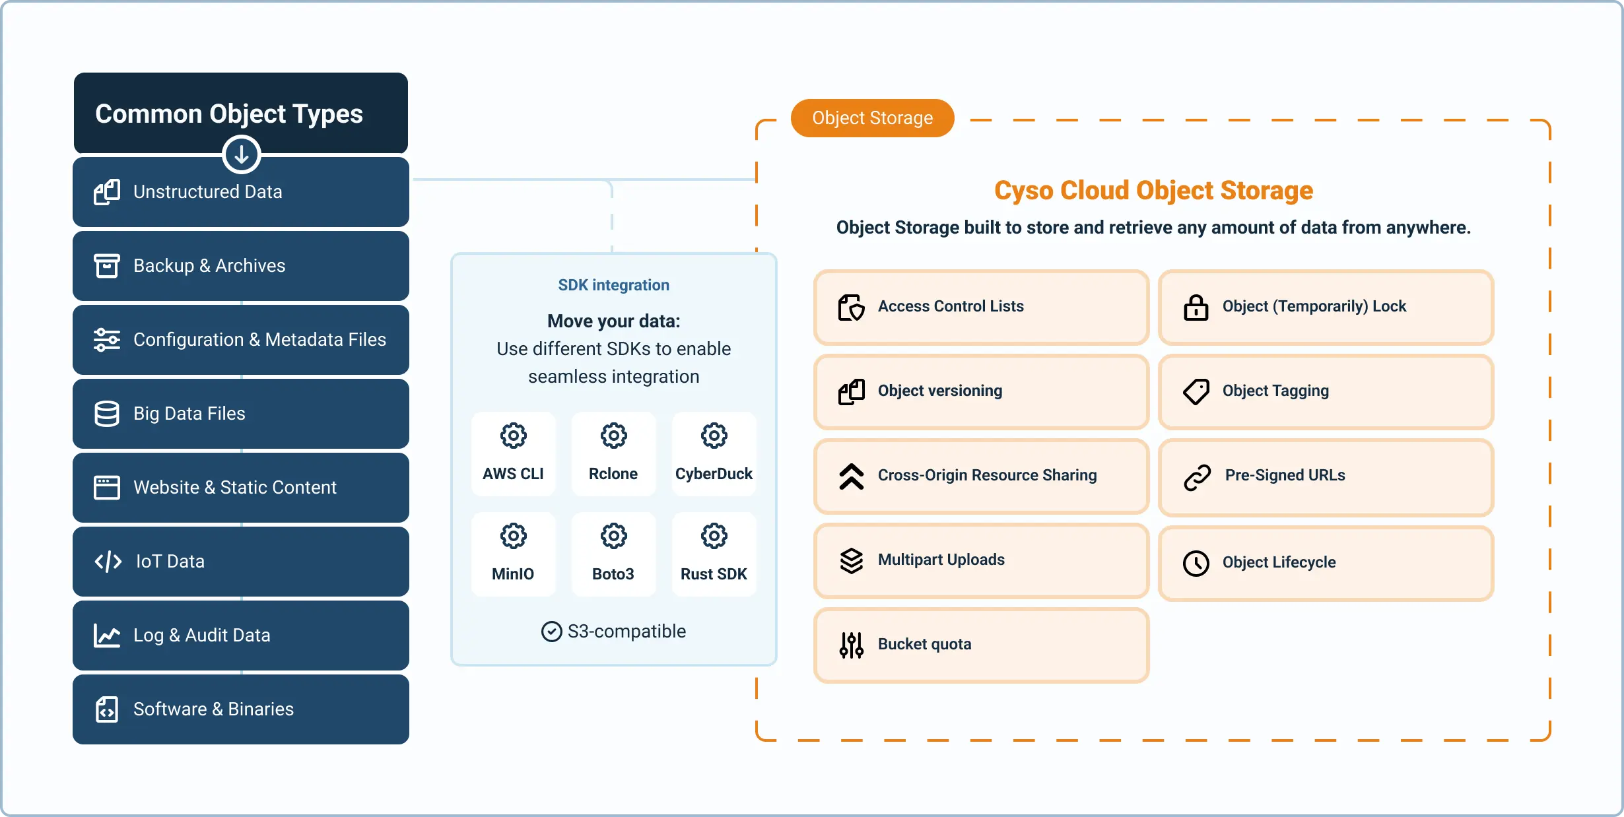The image size is (1624, 817).
Task: Click the gear icon above AWS CLI
Action: tap(514, 436)
